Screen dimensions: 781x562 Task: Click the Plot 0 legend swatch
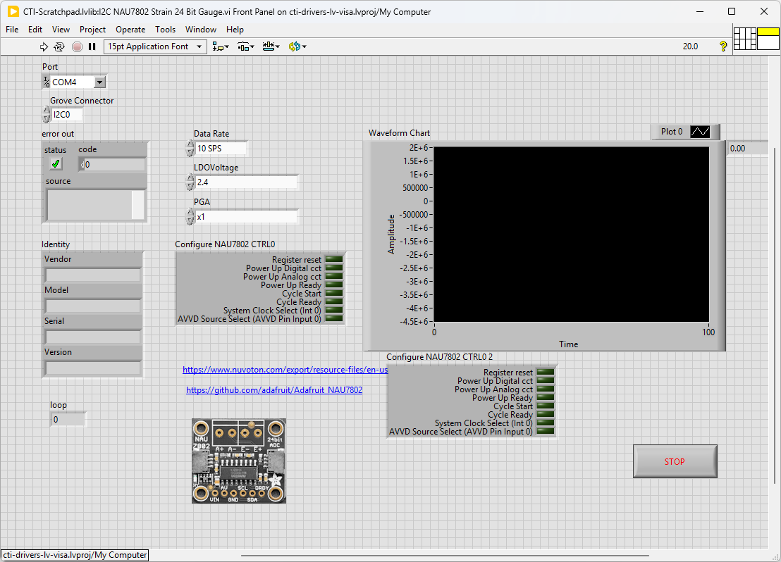coord(700,132)
